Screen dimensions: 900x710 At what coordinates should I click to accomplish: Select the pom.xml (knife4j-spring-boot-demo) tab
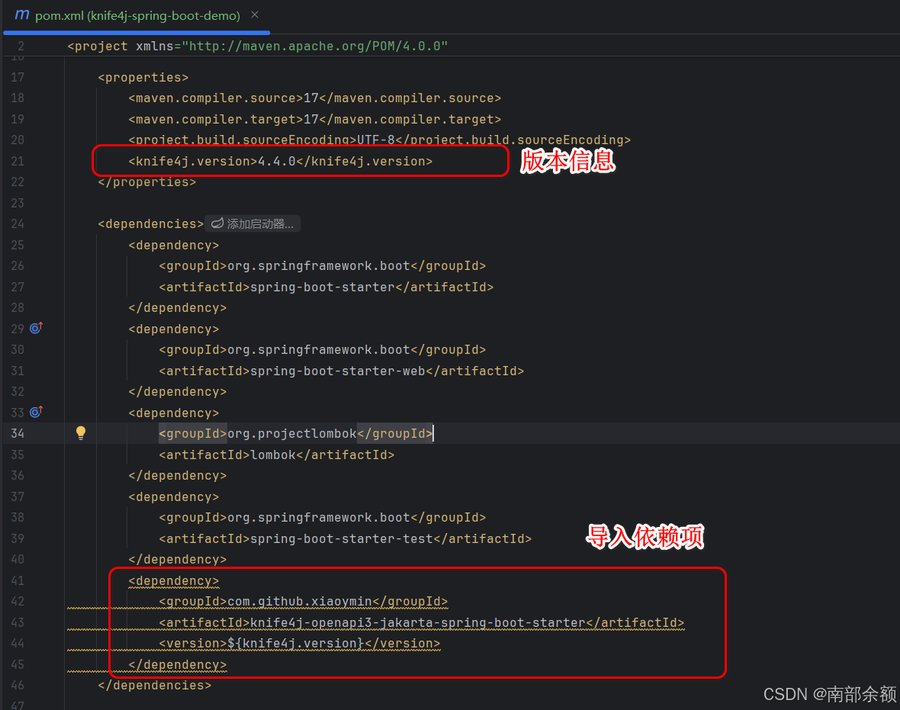(137, 15)
